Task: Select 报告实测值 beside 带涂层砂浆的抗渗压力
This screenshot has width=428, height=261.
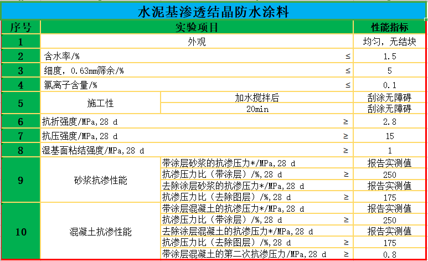Action: coord(389,163)
